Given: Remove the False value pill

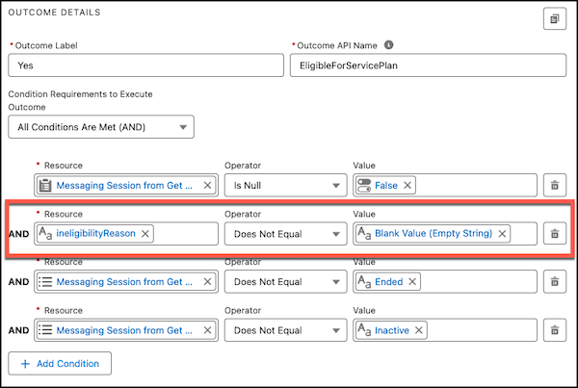Looking at the screenshot, I should pos(407,186).
